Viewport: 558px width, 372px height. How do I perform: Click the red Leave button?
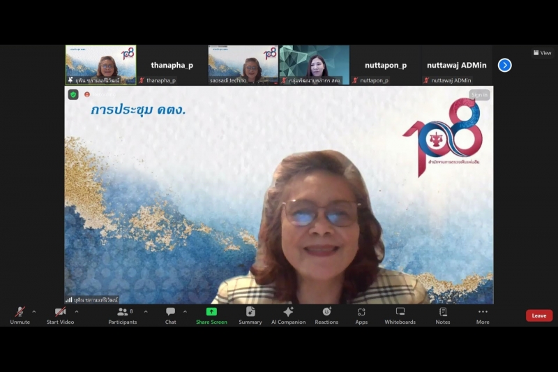539,315
